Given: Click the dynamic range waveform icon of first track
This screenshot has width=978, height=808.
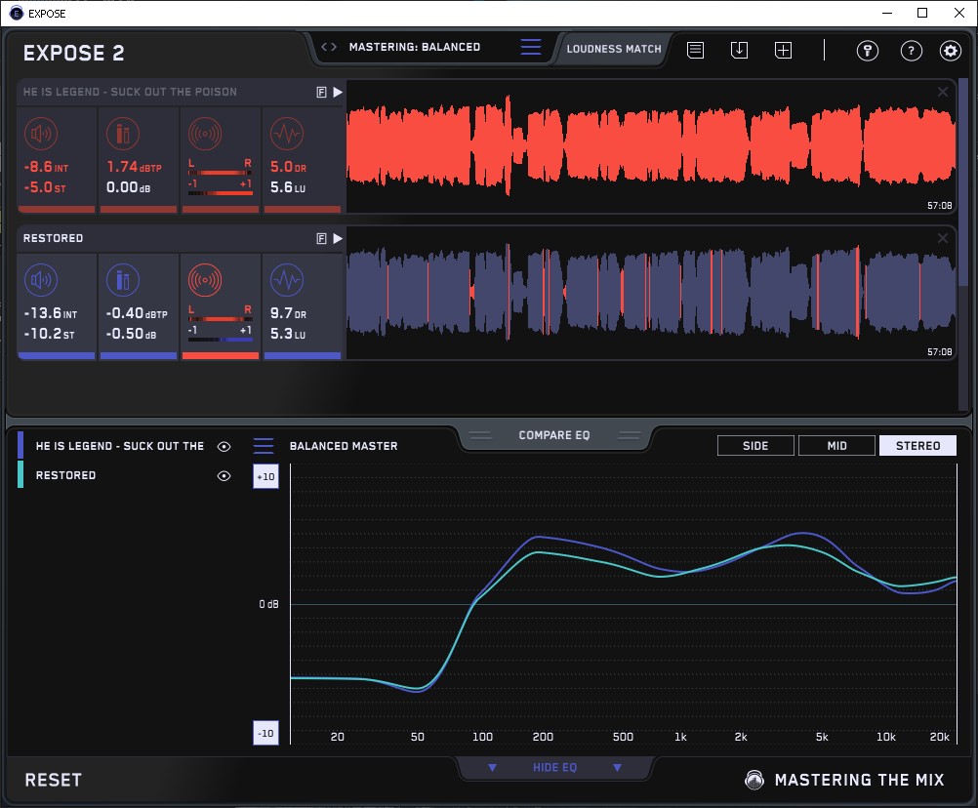Looking at the screenshot, I should 285,134.
